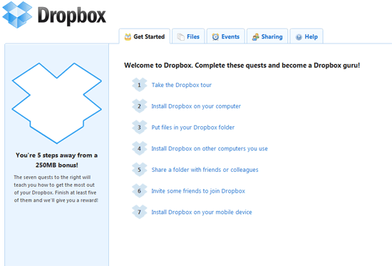Open 'Install Dropbox on your mobile device'

pyautogui.click(x=202, y=213)
